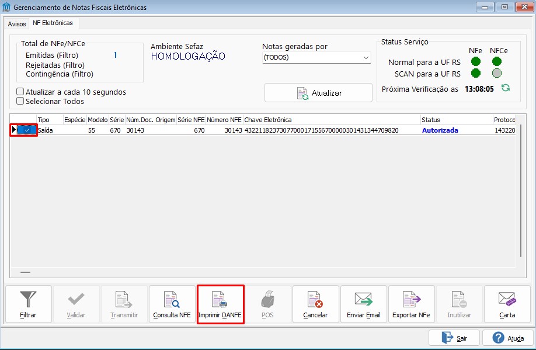The height and width of the screenshot is (350, 536).
Task: Click NFe SCAN UF RS status light
Action: [475, 73]
